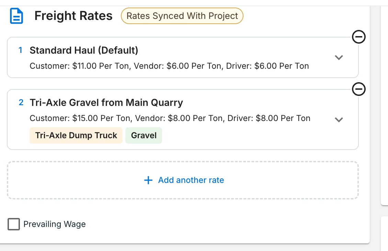Screen dimensions: 388x251
Task: Click the plus icon for adding rate
Action: pos(148,180)
